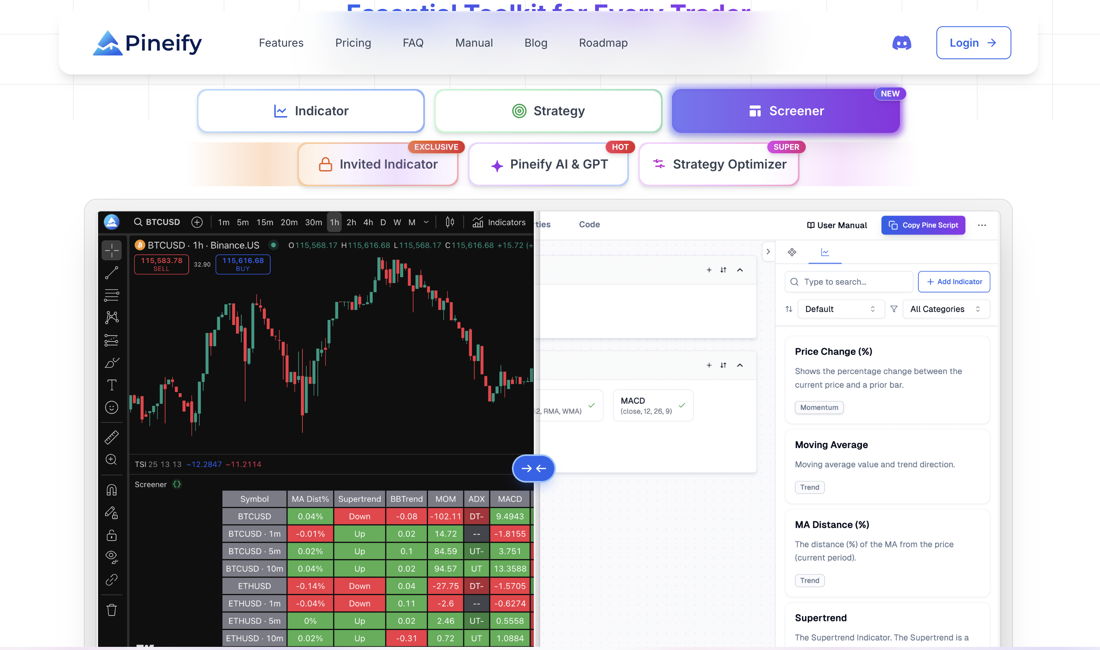
Task: Toggle hide drawings eye icon
Action: pos(111,557)
